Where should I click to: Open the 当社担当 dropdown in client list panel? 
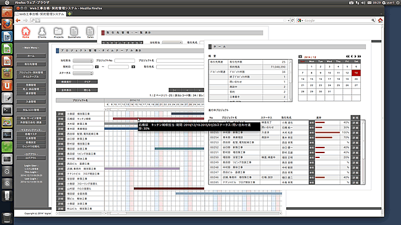pos(172,42)
